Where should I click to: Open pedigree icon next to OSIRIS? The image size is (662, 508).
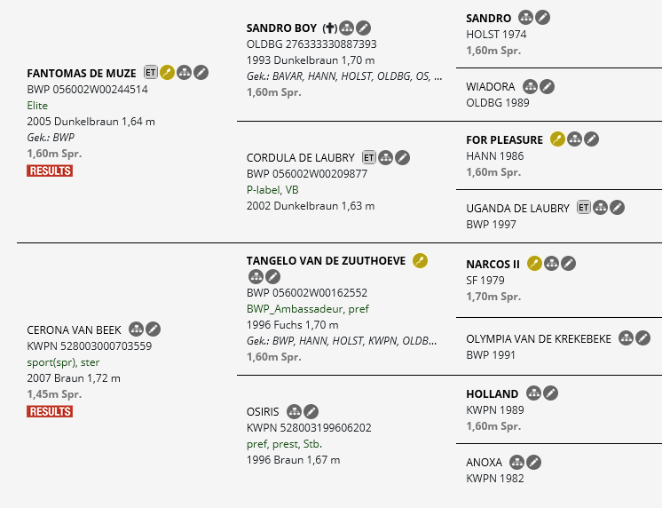[295, 411]
